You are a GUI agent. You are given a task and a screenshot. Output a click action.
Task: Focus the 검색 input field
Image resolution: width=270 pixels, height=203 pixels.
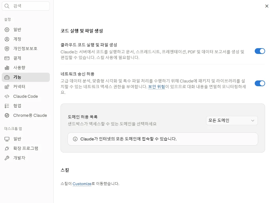[x=26, y=6]
